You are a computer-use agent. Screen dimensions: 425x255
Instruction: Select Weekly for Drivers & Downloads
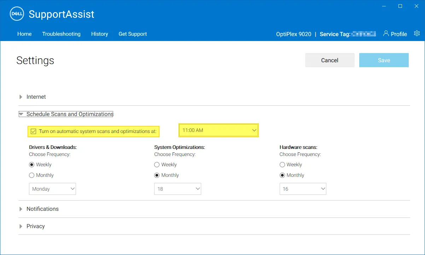pos(32,164)
